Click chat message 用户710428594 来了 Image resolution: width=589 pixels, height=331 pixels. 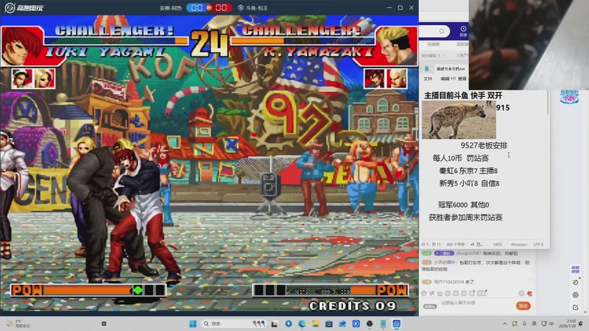click(448, 282)
